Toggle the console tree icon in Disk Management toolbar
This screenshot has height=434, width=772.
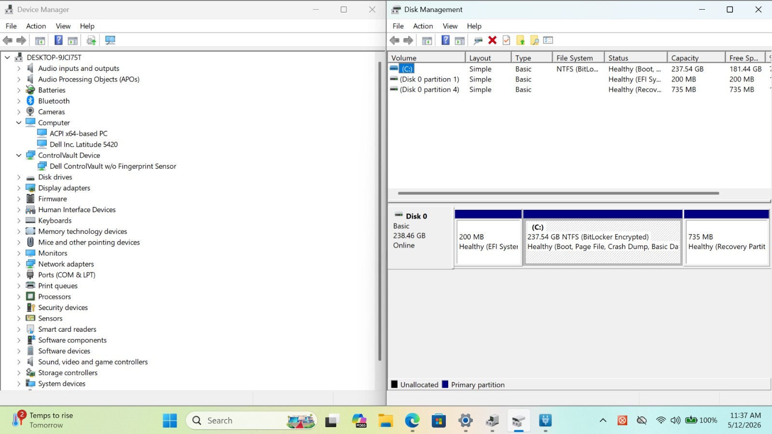click(x=427, y=41)
